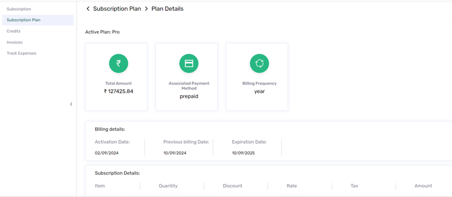Click the Subscription Plan breadcrumb link
452x197 pixels.
(117, 9)
